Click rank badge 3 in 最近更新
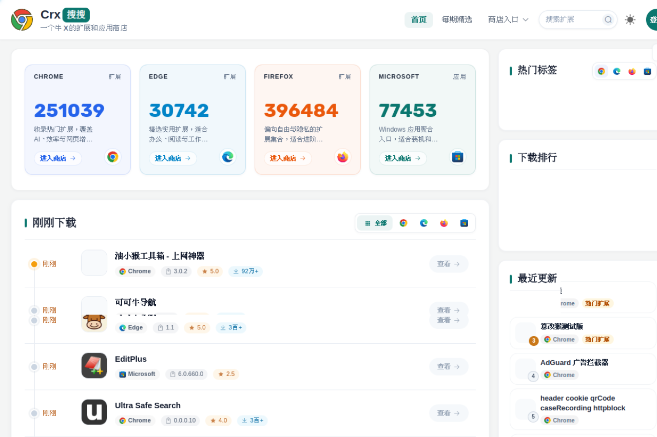The width and height of the screenshot is (657, 437). [x=534, y=341]
